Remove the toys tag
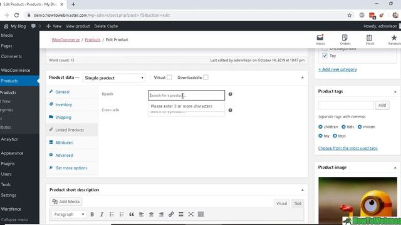 [335, 136]
